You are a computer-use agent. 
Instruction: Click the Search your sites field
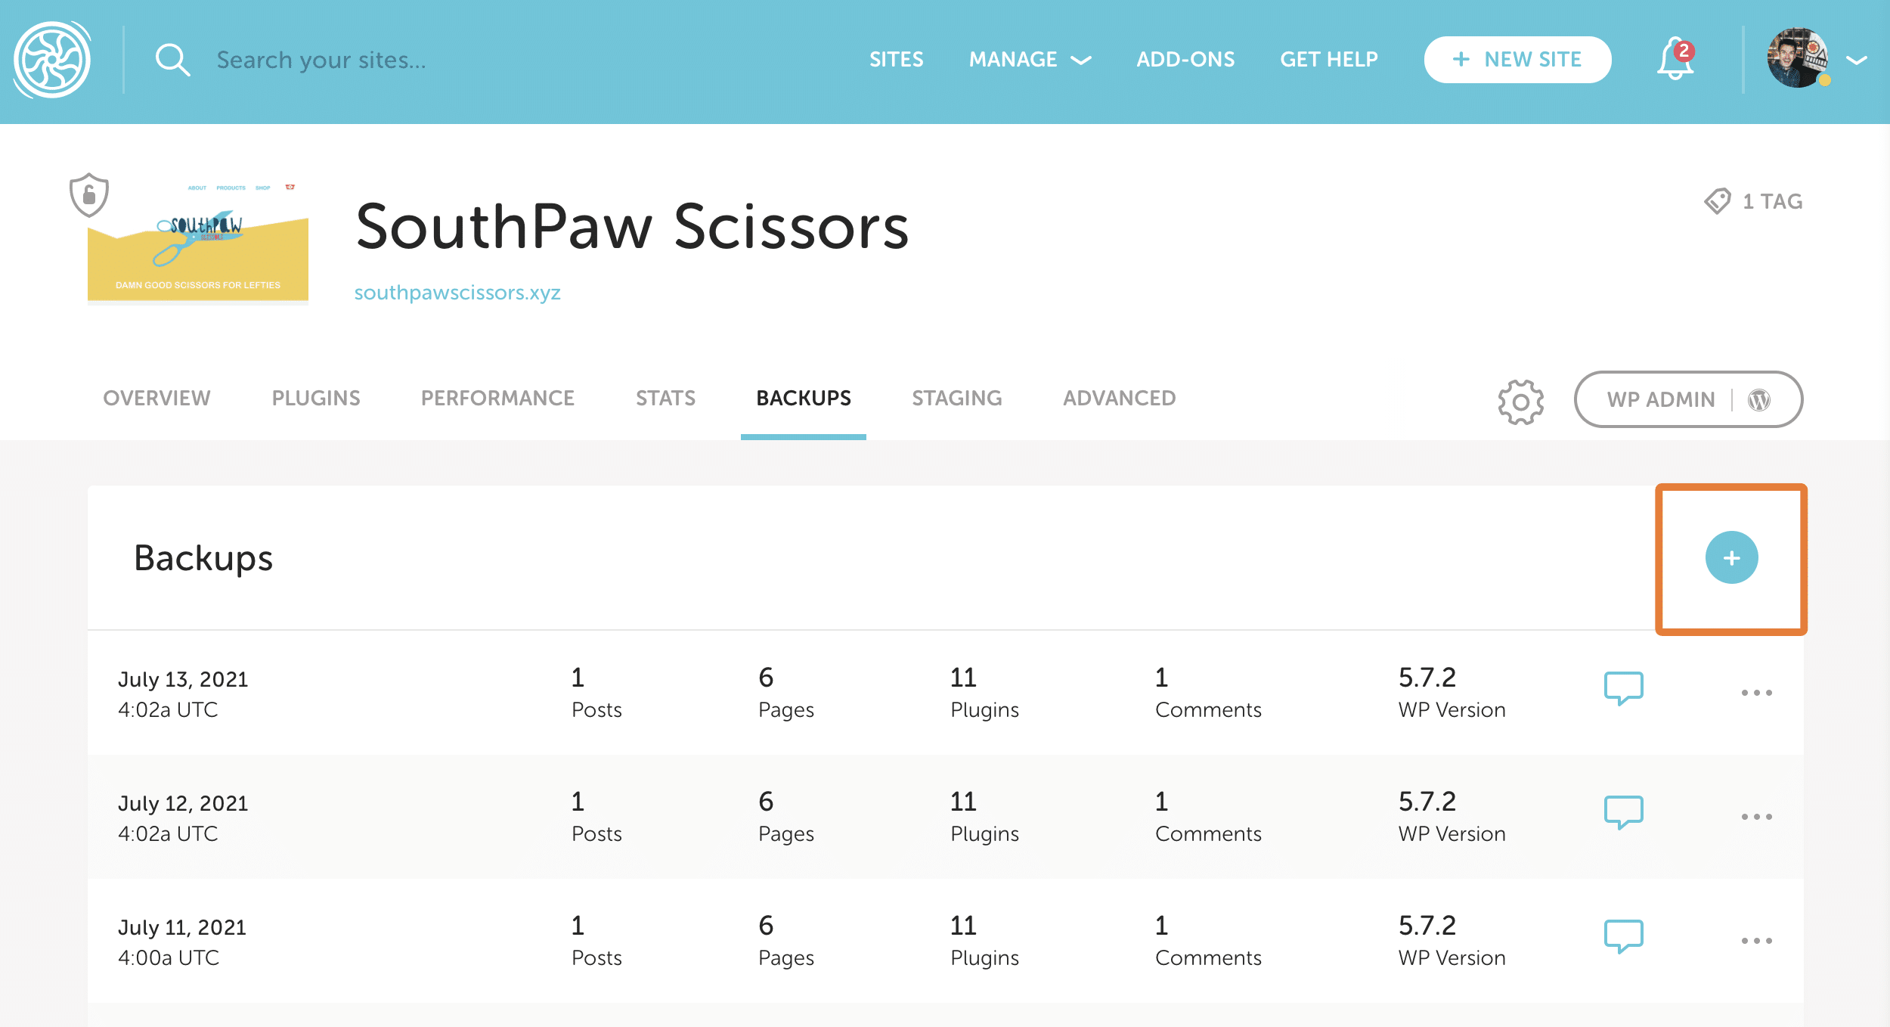point(321,60)
